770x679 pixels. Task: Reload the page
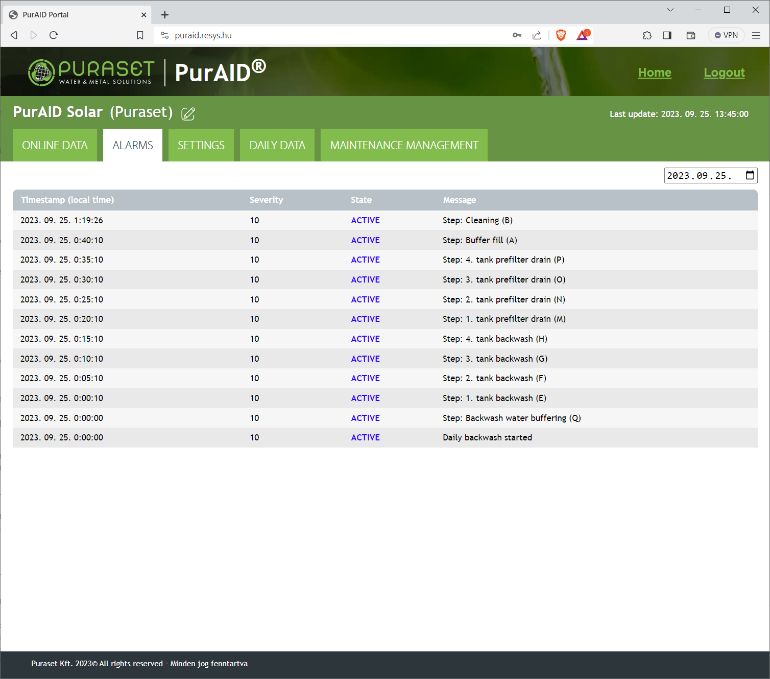point(54,35)
